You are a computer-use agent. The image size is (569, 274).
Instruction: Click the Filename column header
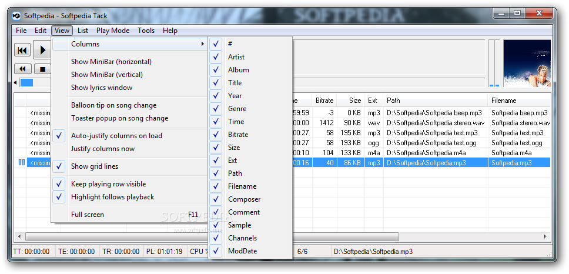519,101
